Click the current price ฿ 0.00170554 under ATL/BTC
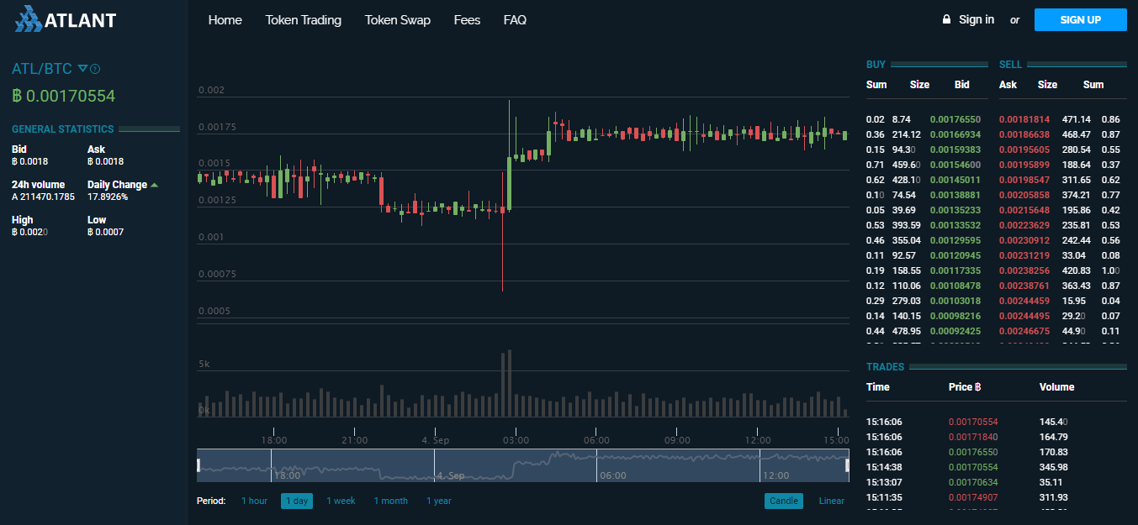Image resolution: width=1138 pixels, height=525 pixels. click(64, 96)
